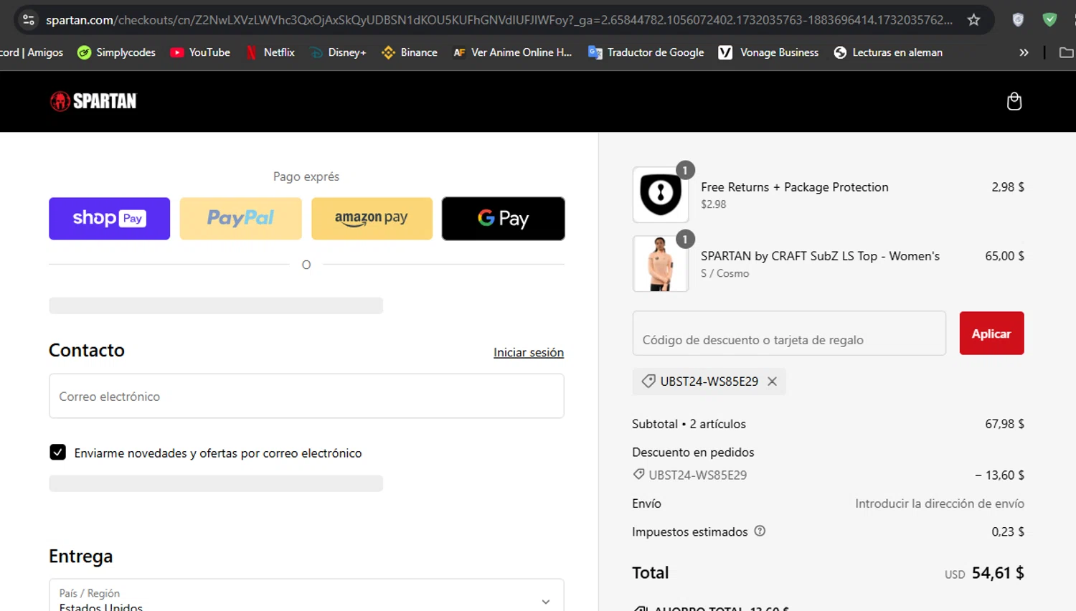Click the Aplicar button

click(991, 333)
